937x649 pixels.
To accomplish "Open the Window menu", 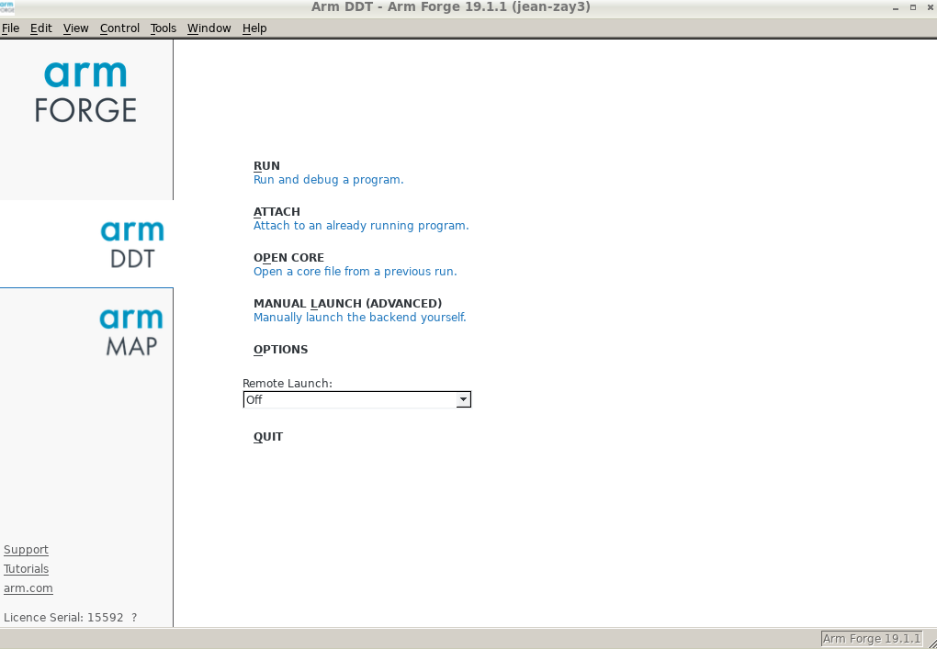I will point(209,28).
